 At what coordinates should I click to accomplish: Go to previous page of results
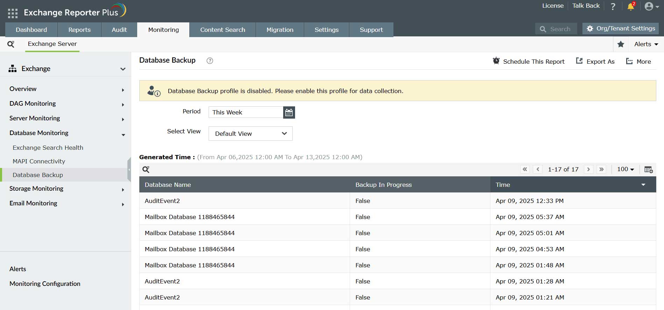click(x=538, y=169)
